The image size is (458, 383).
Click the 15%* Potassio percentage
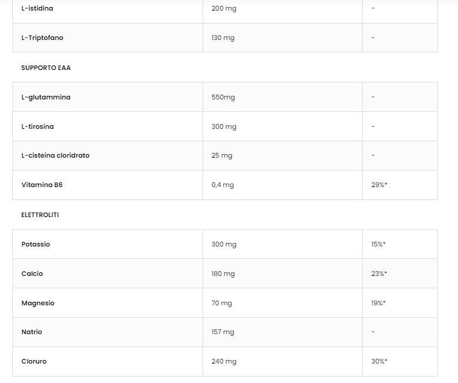[x=379, y=244]
